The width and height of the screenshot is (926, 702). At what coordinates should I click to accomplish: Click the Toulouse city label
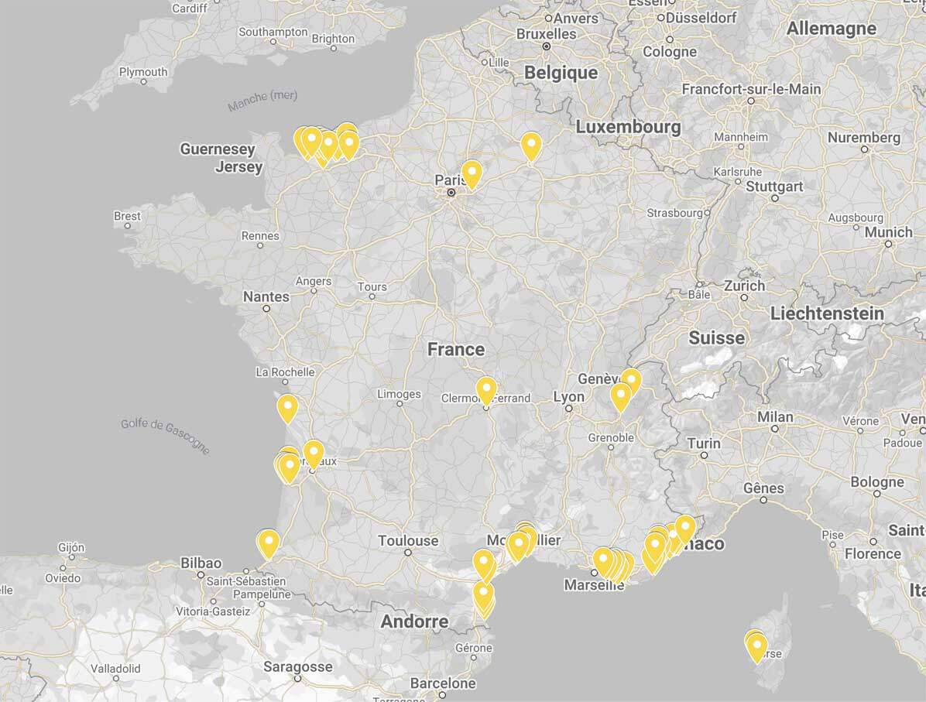[x=408, y=541]
